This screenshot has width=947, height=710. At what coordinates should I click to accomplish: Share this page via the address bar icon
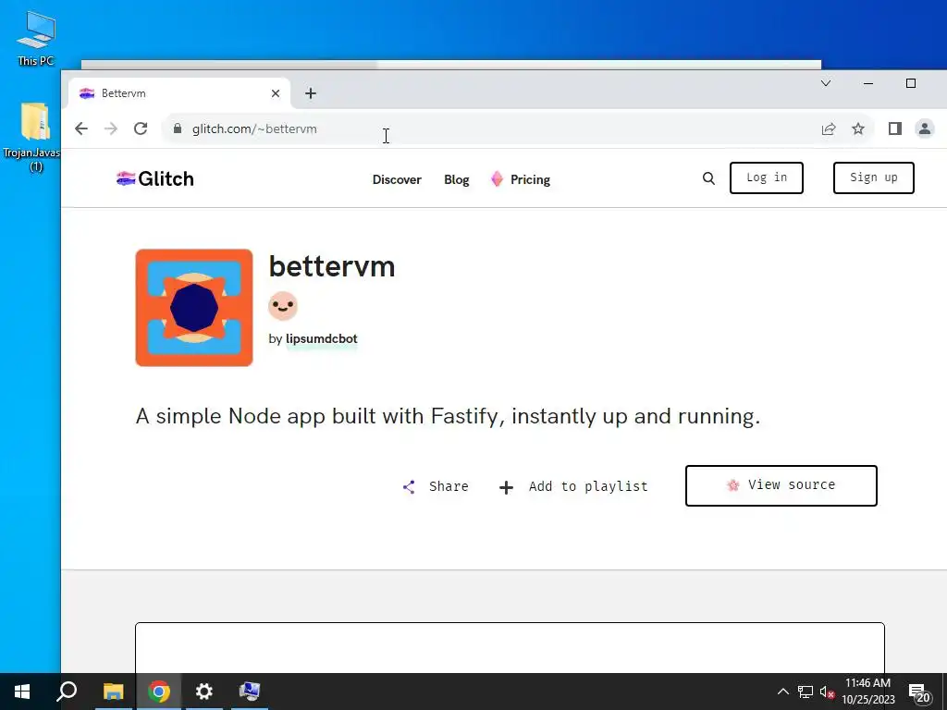[829, 129]
